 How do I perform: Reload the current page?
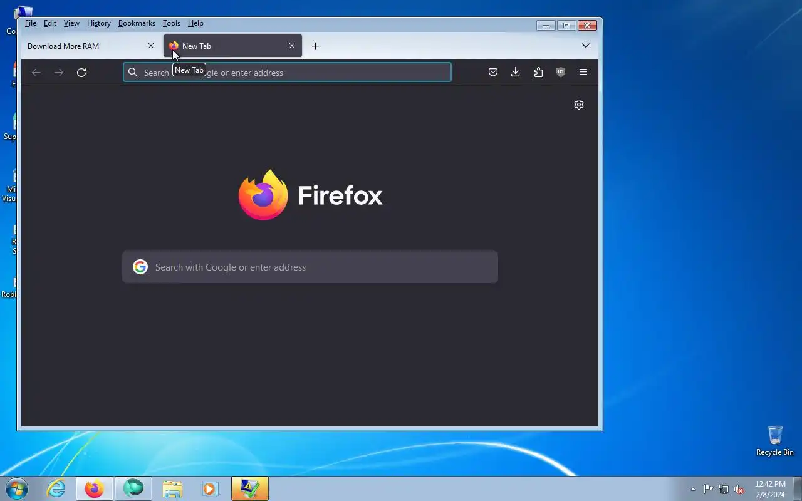(81, 73)
